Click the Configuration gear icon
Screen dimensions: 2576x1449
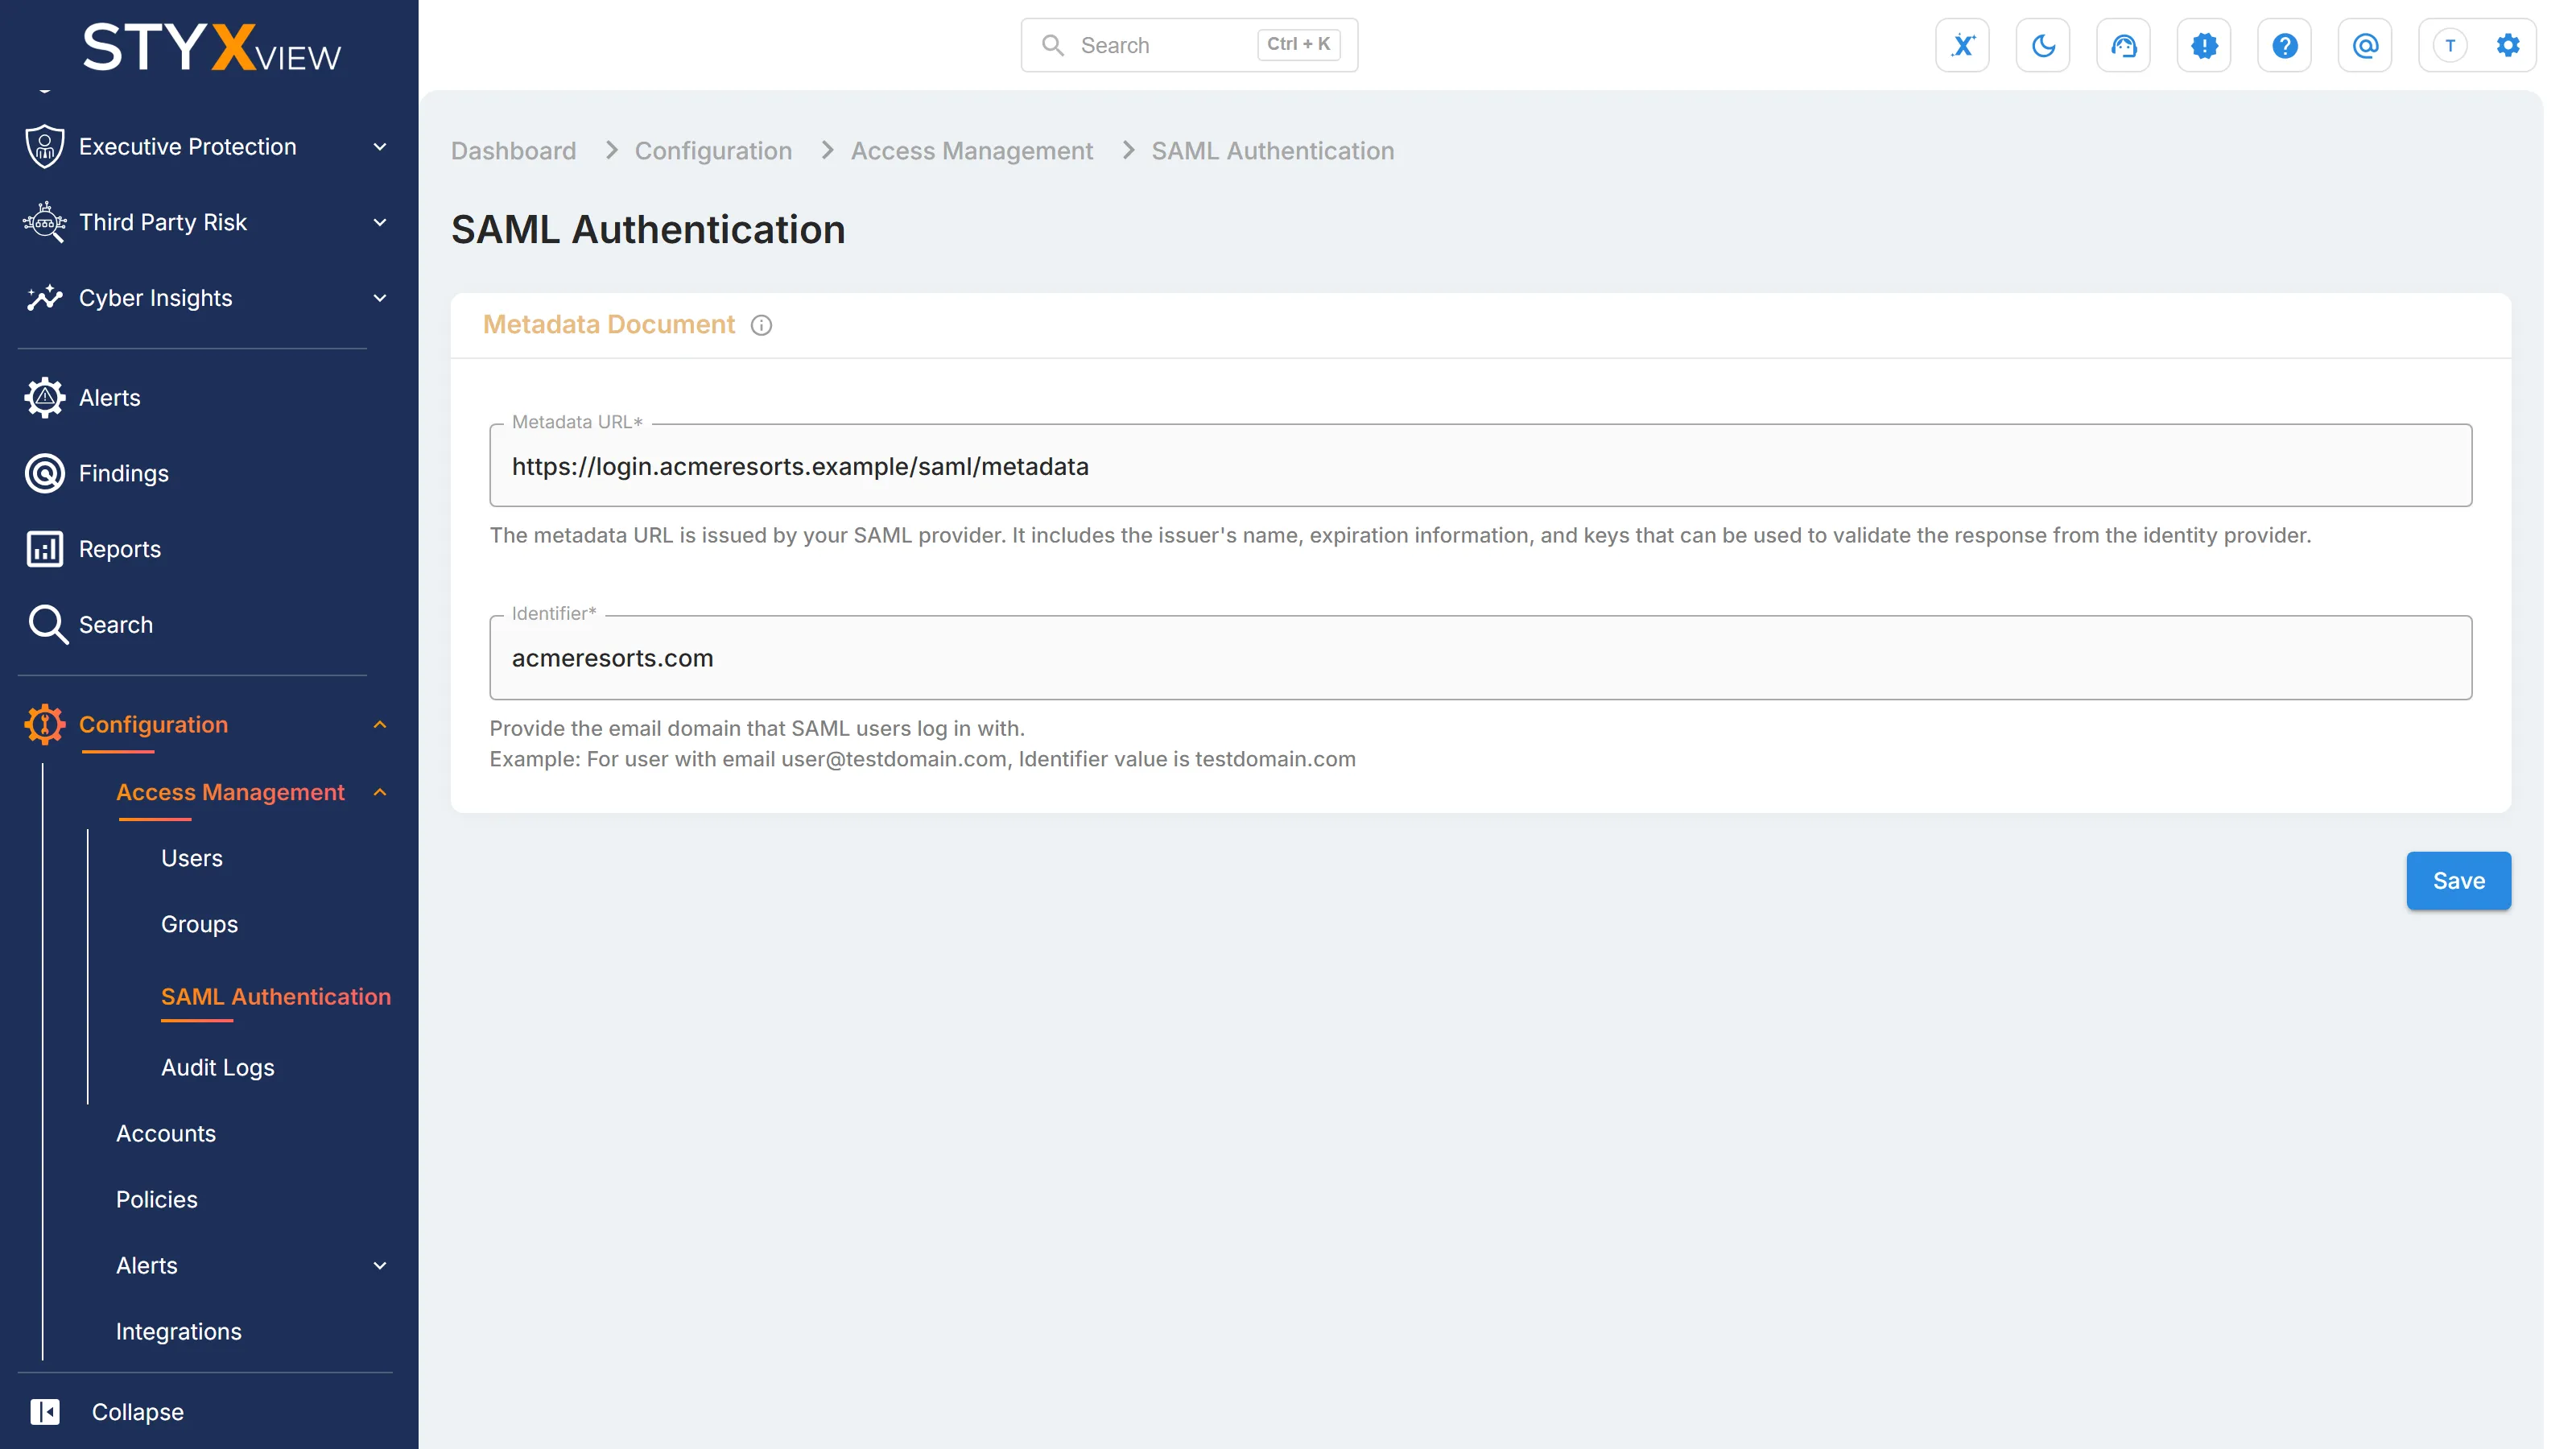point(45,725)
